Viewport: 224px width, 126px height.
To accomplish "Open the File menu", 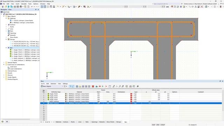I will [4, 4].
